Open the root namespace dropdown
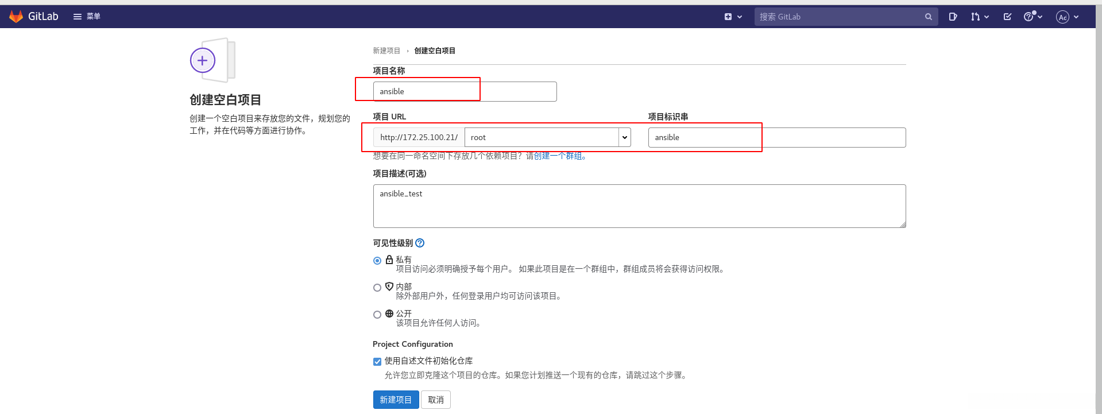Image resolution: width=1102 pixels, height=414 pixels. coord(547,137)
